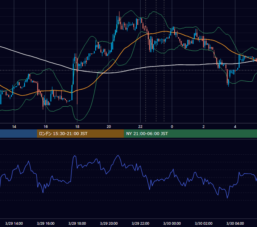257x227 pixels.
Task: Select the 3/29 20:00 label on lower axis
Action: (109, 223)
